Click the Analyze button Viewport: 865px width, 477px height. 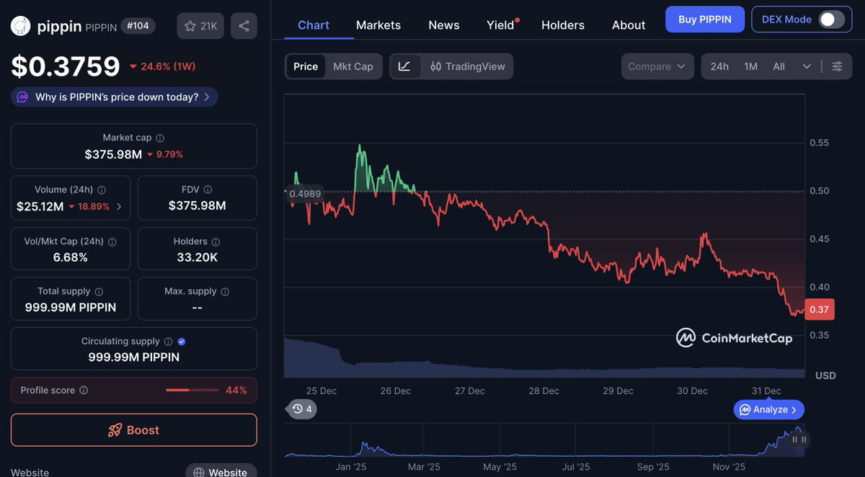point(769,409)
